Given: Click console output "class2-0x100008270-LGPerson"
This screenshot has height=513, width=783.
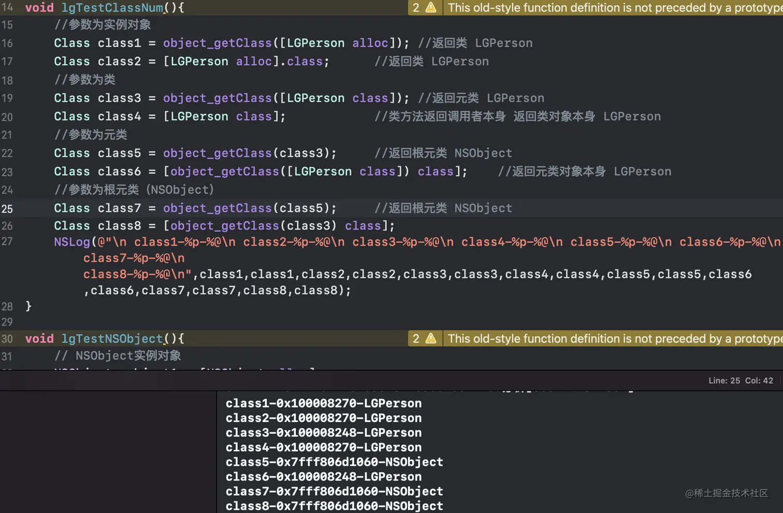Looking at the screenshot, I should 324,418.
